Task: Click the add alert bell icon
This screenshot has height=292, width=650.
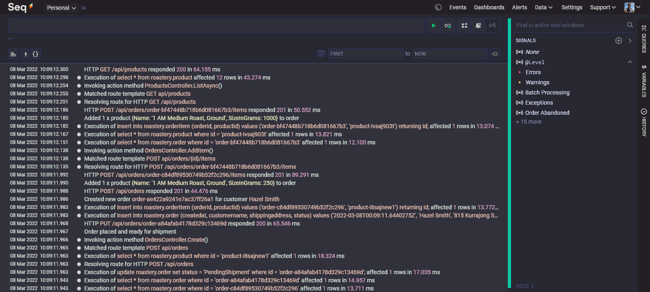Action: tap(478, 26)
